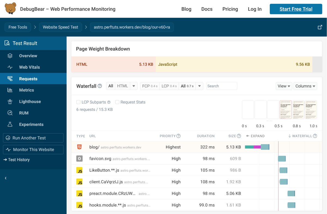The image size is (327, 214).
Task: Open the Blog nav item
Action: 186,9
